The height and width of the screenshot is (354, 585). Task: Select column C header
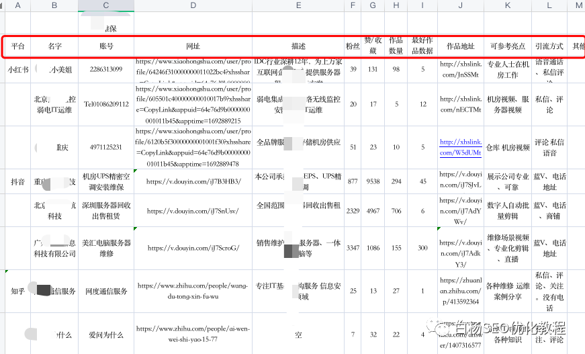click(x=106, y=5)
